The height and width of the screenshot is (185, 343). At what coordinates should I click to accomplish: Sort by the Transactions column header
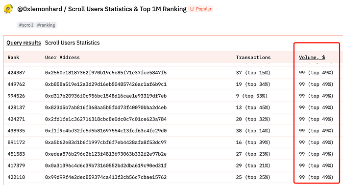[253, 58]
